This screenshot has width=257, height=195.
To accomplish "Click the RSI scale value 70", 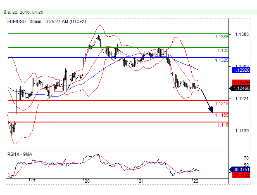I will pos(246,158).
